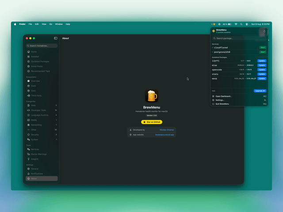Screen dimensions: 283x212
Task: Update the mise package
Action: (262, 65)
